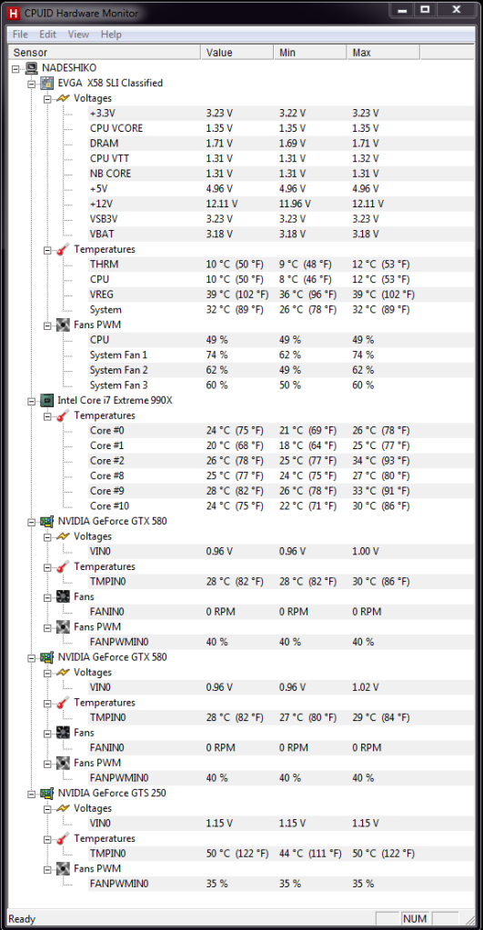The height and width of the screenshot is (930, 483).
Task: Open the File menu
Action: tap(20, 35)
